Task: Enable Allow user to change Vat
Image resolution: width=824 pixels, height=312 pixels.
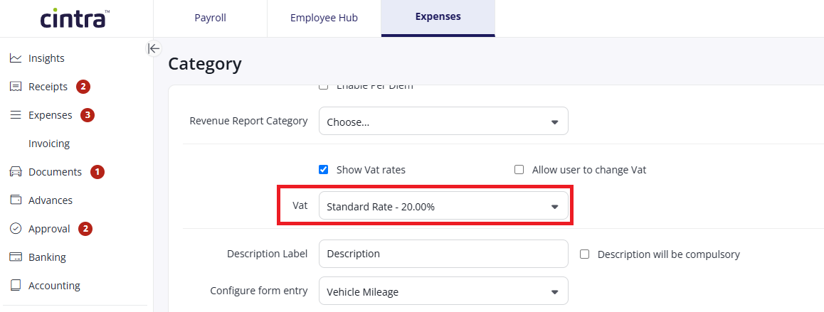Action: pyautogui.click(x=519, y=170)
